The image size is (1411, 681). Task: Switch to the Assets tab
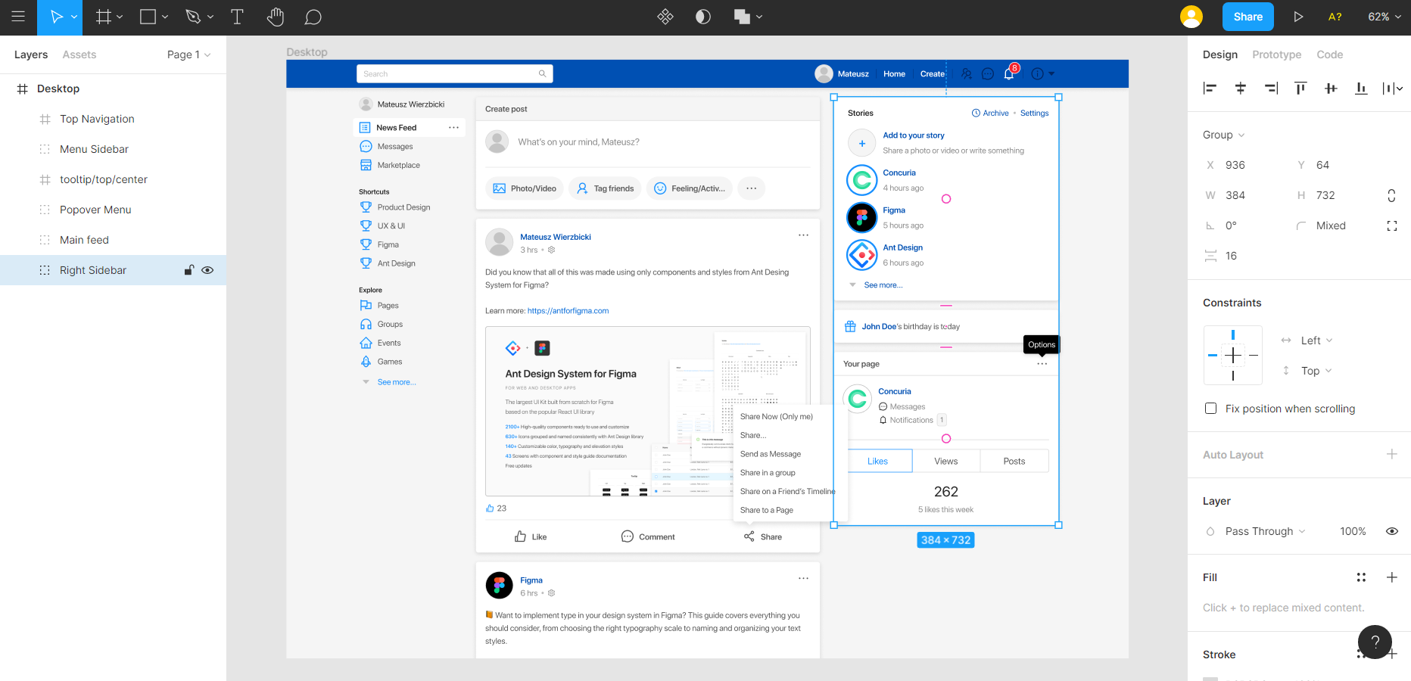point(79,54)
